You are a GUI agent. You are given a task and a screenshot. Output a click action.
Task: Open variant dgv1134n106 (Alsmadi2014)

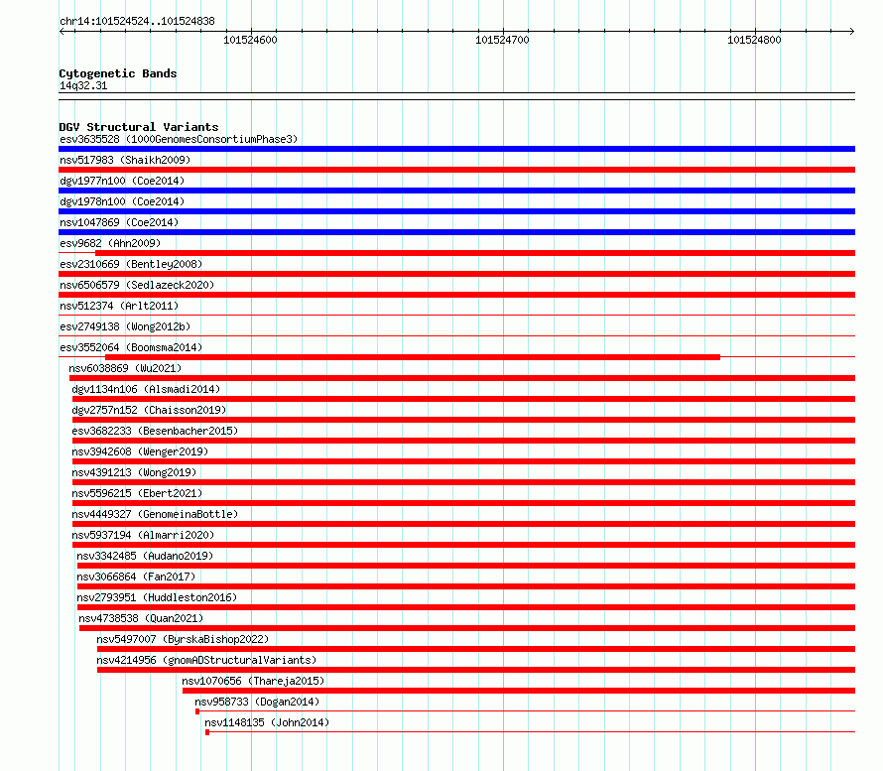click(x=146, y=389)
